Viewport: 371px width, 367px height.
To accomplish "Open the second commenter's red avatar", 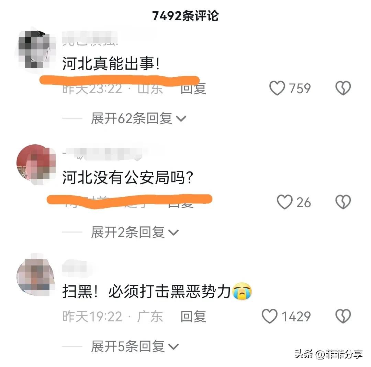I will 35,164.
